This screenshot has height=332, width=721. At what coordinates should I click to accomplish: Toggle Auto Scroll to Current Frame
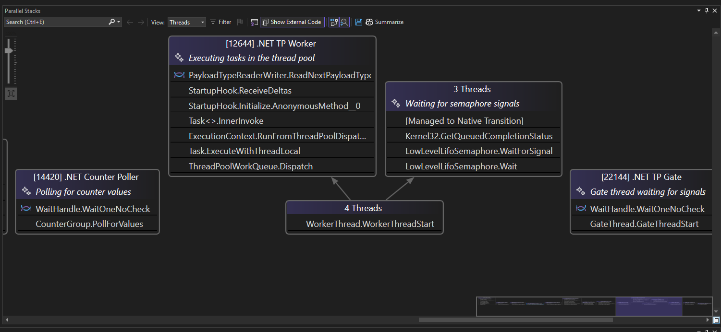(334, 22)
